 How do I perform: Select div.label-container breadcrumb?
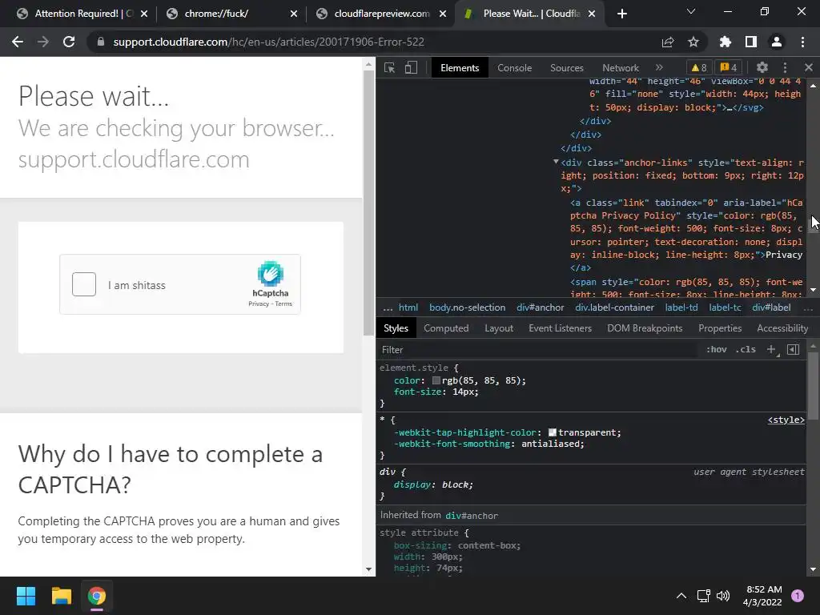click(x=614, y=307)
